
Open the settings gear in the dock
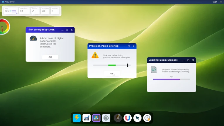(x=106, y=118)
